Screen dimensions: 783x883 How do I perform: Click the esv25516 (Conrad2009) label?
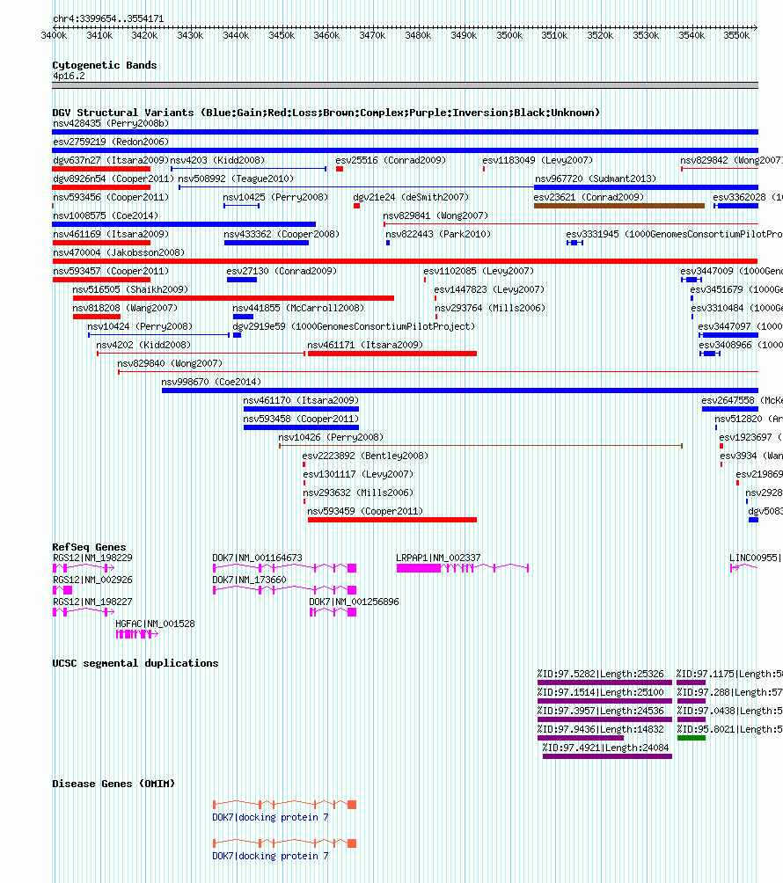click(x=391, y=160)
